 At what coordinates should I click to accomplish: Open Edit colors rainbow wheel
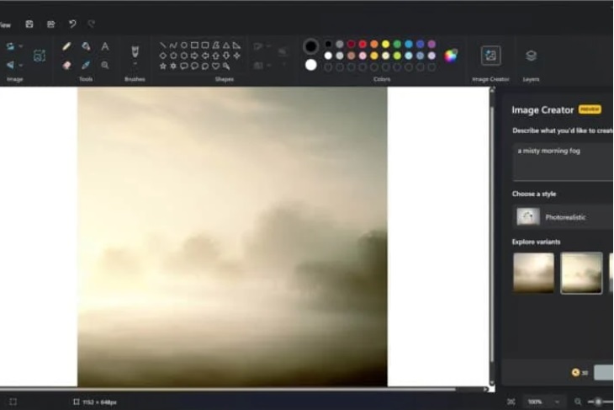coord(451,56)
